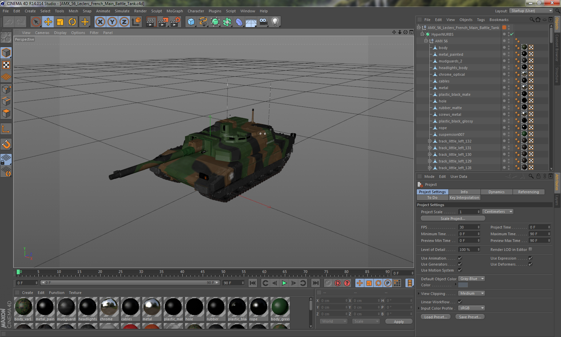The image size is (561, 337).
Task: Click the Undo arrow icon
Action: click(x=9, y=22)
